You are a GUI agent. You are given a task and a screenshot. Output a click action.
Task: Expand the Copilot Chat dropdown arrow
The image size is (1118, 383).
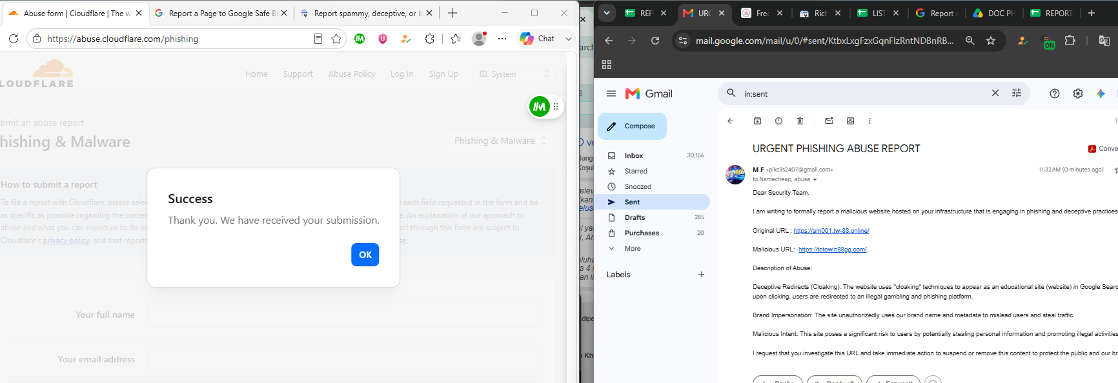pos(569,39)
